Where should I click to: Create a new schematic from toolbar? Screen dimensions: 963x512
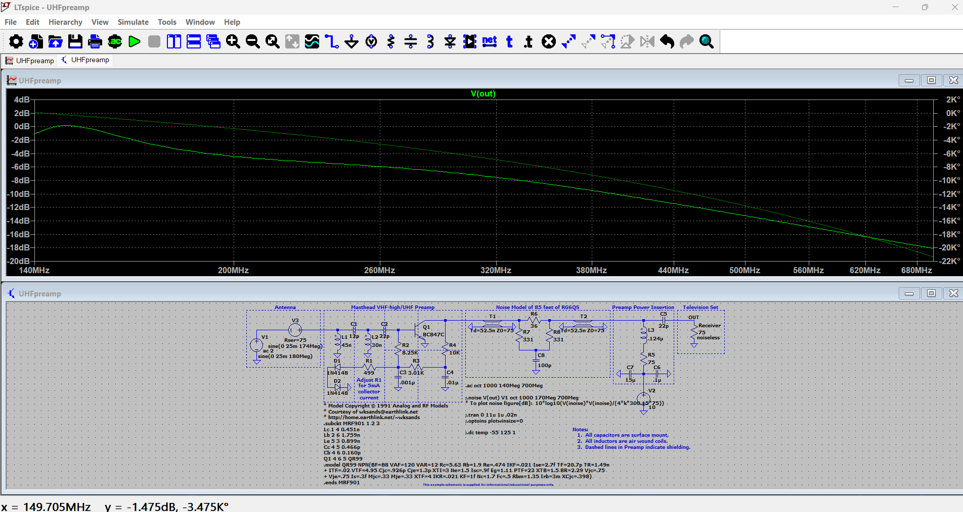36,41
